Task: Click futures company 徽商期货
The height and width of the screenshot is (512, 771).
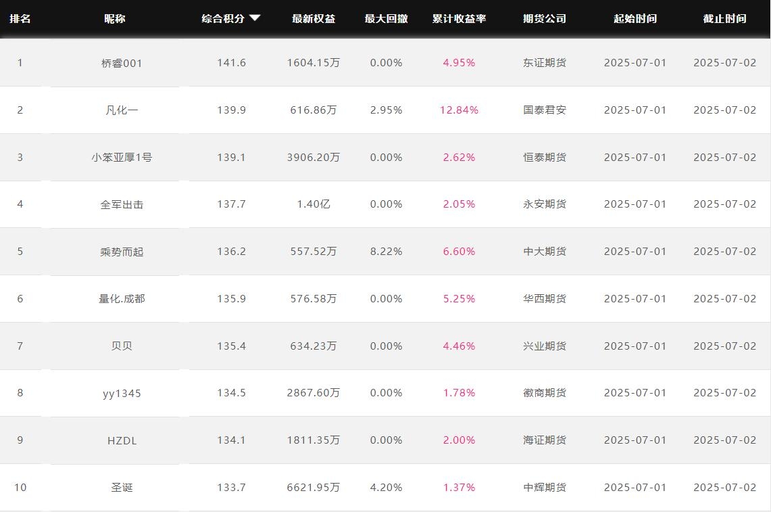Action: coord(545,393)
